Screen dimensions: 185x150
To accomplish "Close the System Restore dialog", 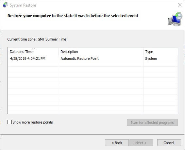I will pos(180,5).
